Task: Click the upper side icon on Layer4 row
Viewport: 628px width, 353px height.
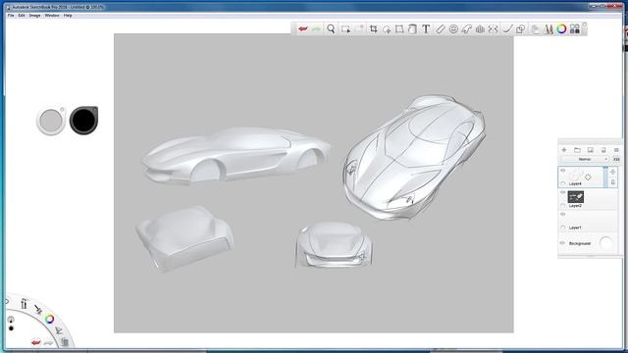Action: [x=612, y=173]
